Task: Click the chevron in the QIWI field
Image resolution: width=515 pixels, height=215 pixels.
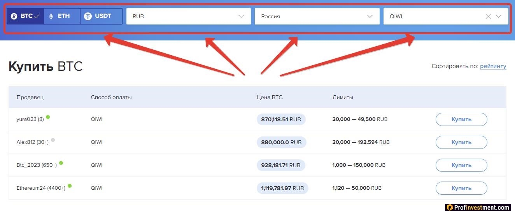Action: pyautogui.click(x=499, y=16)
